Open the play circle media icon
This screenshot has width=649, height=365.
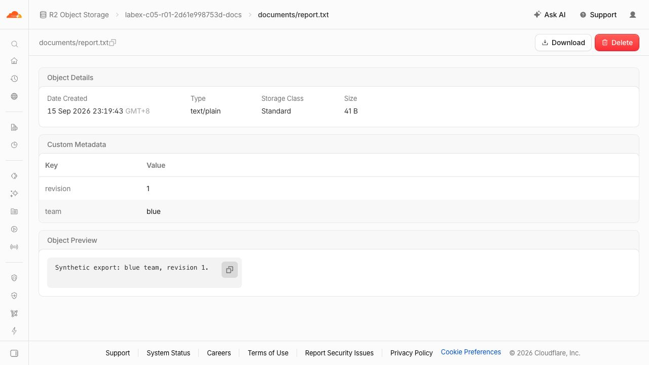14,229
